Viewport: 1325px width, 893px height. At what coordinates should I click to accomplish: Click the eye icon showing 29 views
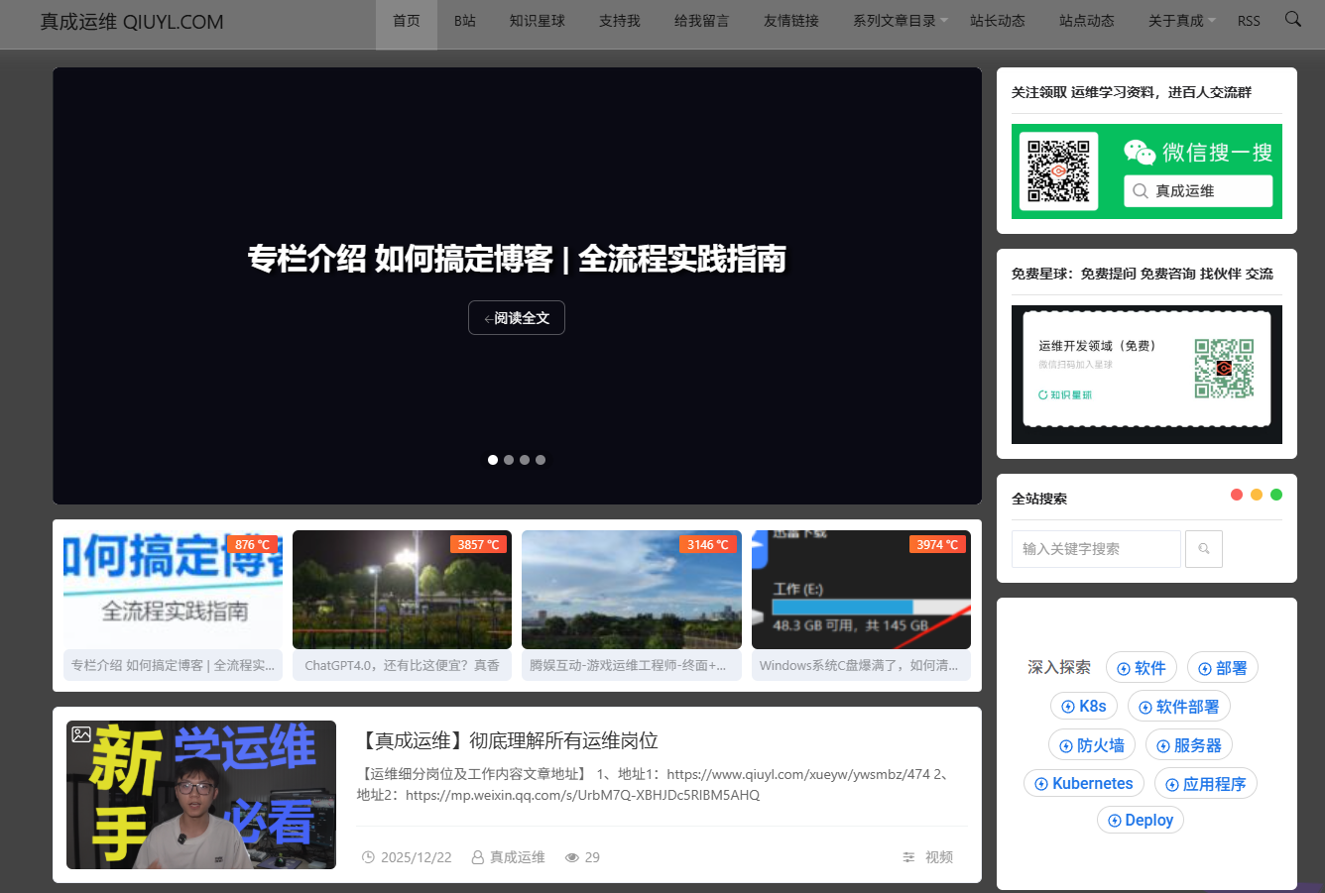[573, 856]
